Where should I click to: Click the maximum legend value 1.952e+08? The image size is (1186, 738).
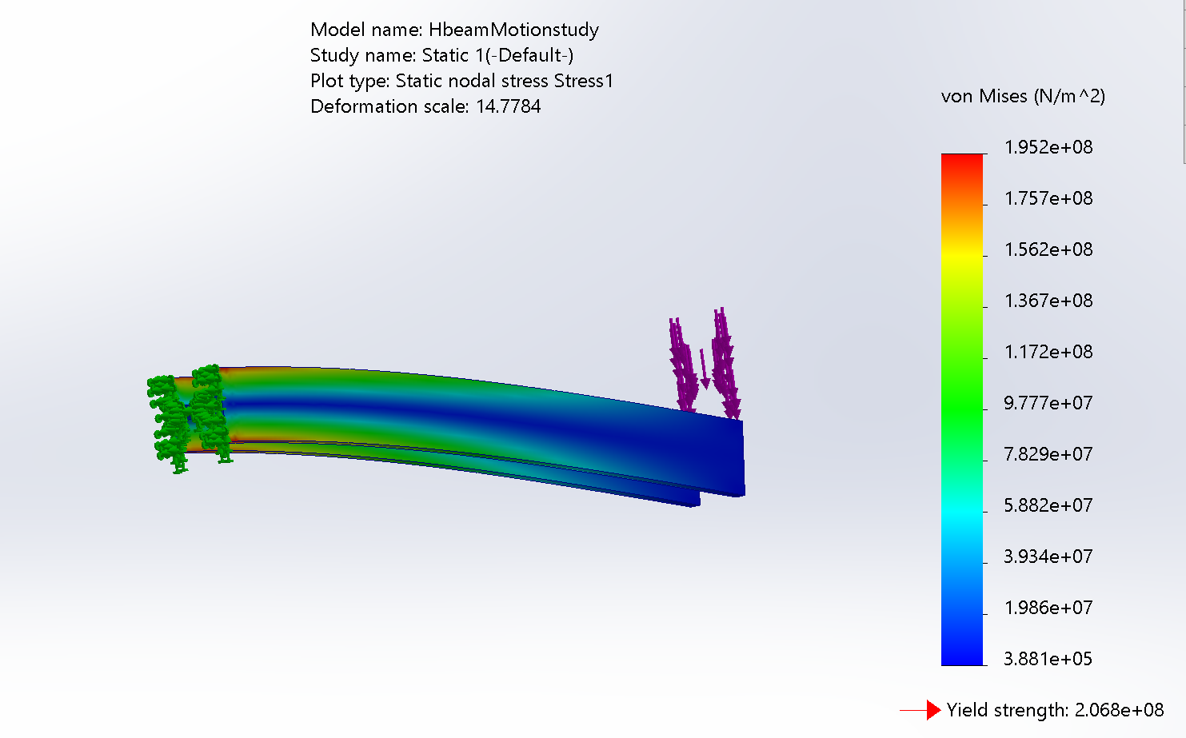(x=1048, y=147)
